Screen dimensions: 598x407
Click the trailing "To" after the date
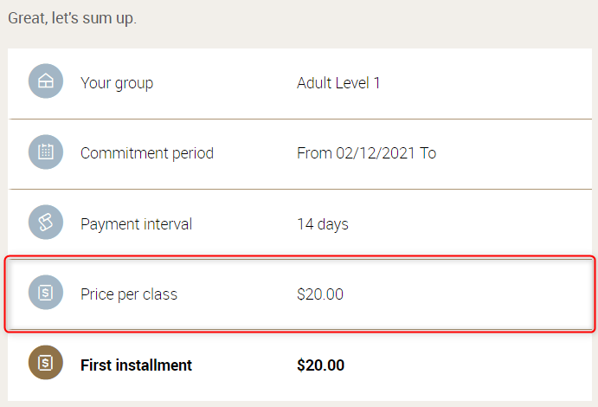tap(428, 153)
